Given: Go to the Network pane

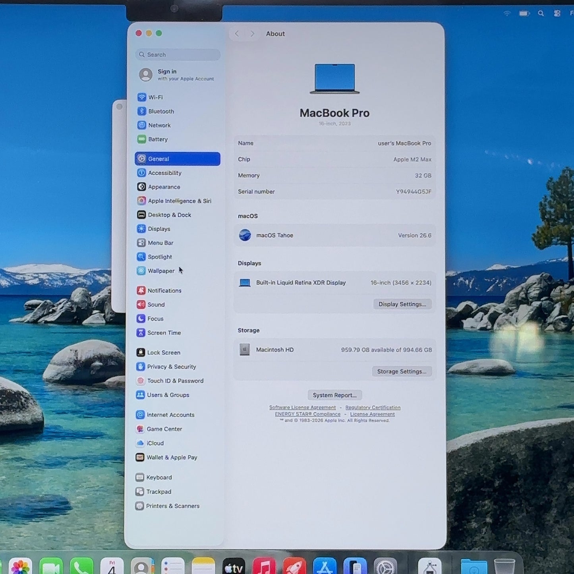Looking at the screenshot, I should [x=177, y=125].
